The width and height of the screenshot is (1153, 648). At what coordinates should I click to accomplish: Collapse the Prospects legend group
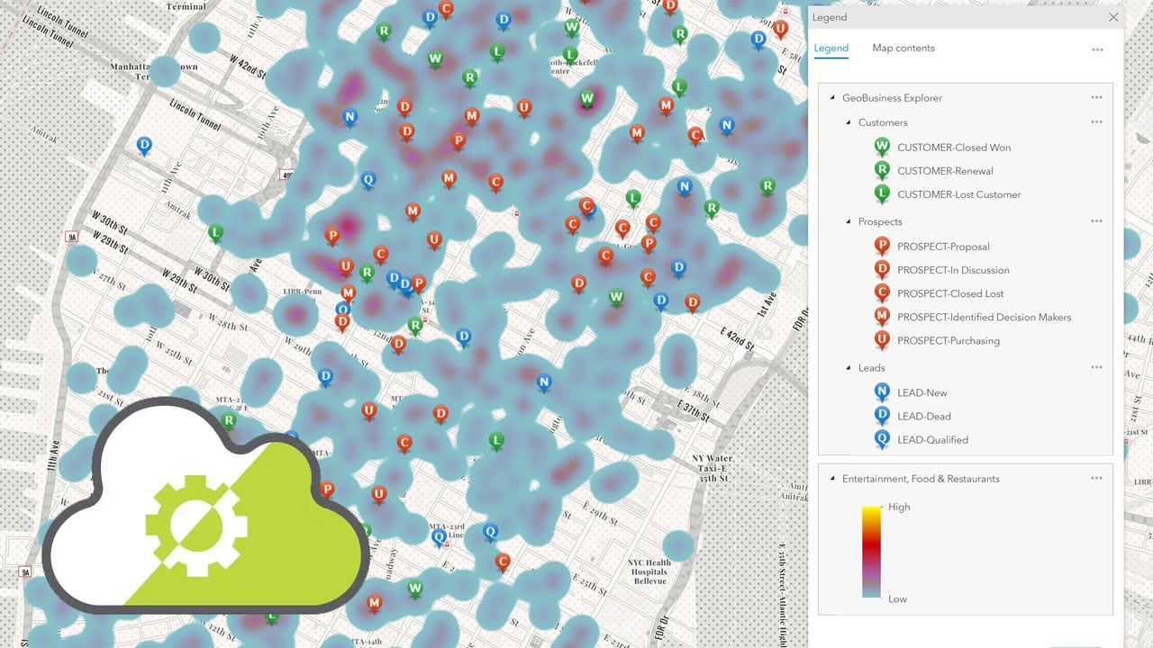click(849, 221)
